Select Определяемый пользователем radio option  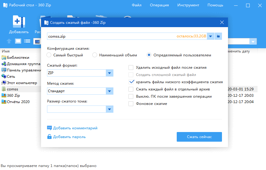[149, 55]
